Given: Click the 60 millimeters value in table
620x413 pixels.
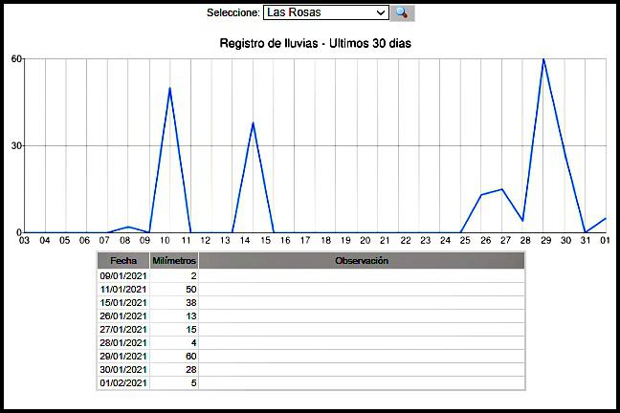Looking at the screenshot, I should tap(175, 356).
